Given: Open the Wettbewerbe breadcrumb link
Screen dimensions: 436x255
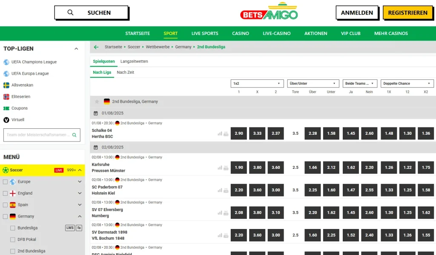Looking at the screenshot, I should click(158, 47).
